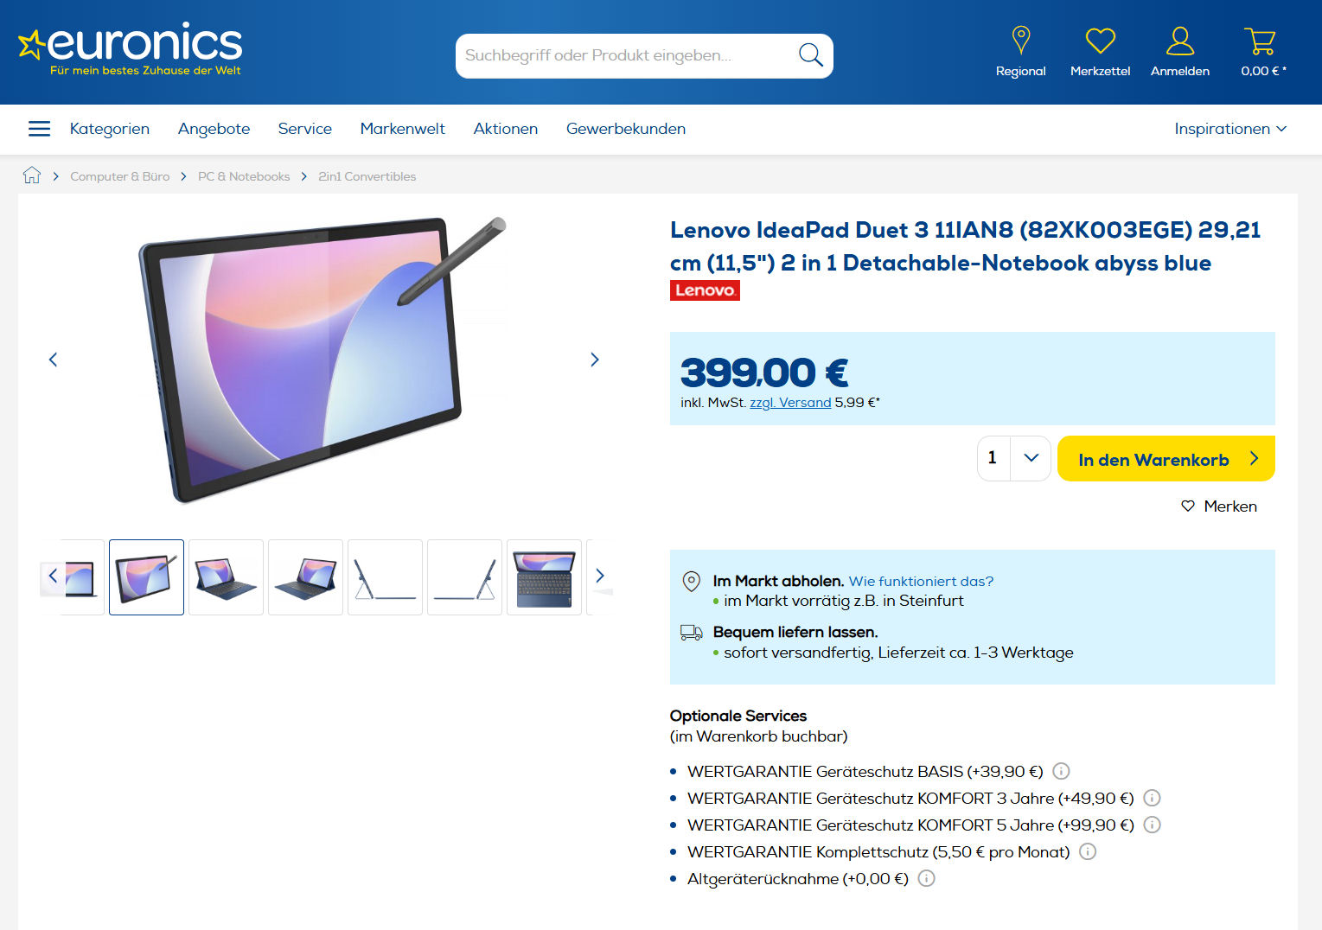Go to home via breadcrumb house icon

[x=32, y=175]
